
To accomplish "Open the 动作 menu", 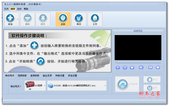I will tap(19, 9).
